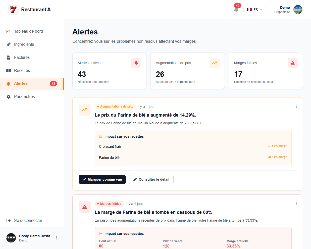This screenshot has width=311, height=249.
Task: Select the Alertes bell icon in sidebar
Action: (x=8, y=83)
